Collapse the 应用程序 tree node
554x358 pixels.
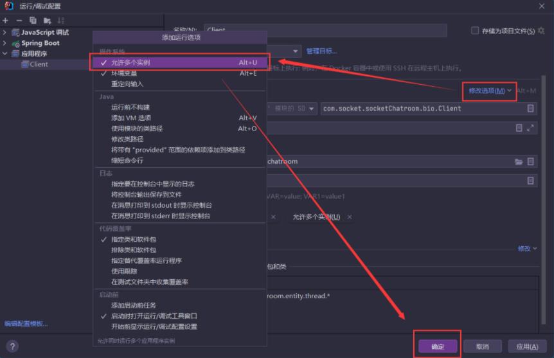(4, 54)
